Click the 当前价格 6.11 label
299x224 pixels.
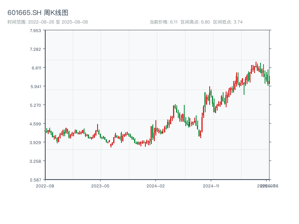click(163, 22)
